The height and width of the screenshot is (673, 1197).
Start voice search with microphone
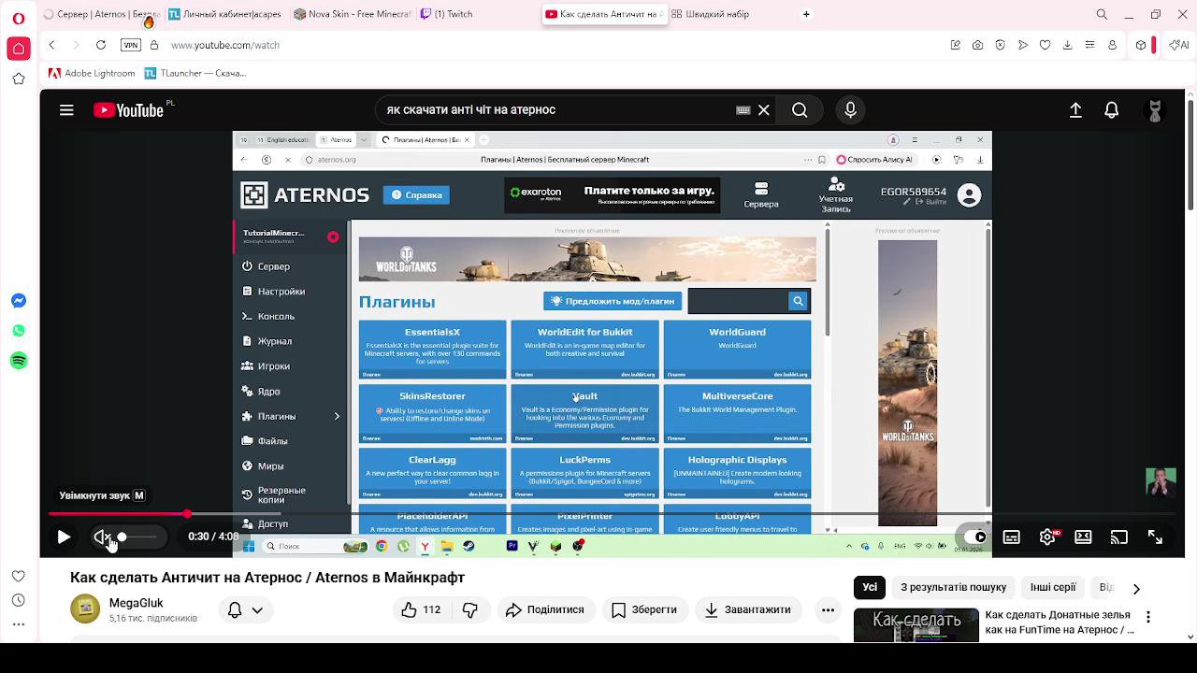click(x=850, y=110)
